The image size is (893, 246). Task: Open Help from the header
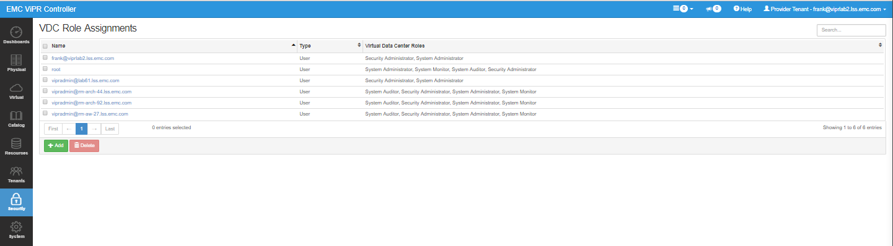(x=742, y=9)
